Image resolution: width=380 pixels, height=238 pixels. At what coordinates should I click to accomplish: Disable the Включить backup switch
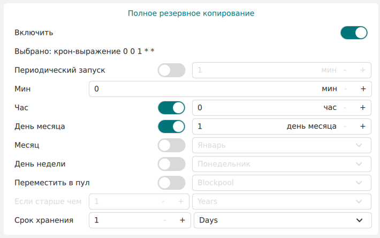354,33
